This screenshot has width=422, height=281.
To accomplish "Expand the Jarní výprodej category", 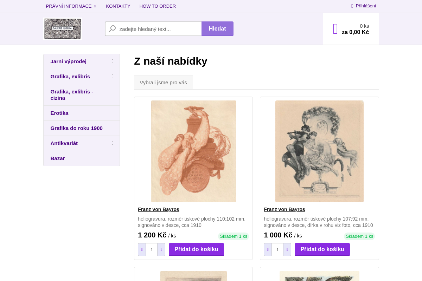I will click(113, 61).
